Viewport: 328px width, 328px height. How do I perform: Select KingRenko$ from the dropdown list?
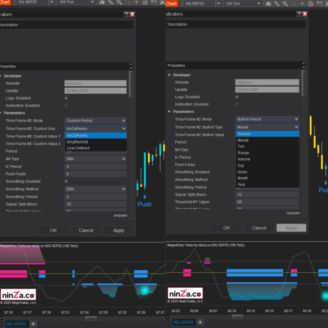[x=77, y=142]
